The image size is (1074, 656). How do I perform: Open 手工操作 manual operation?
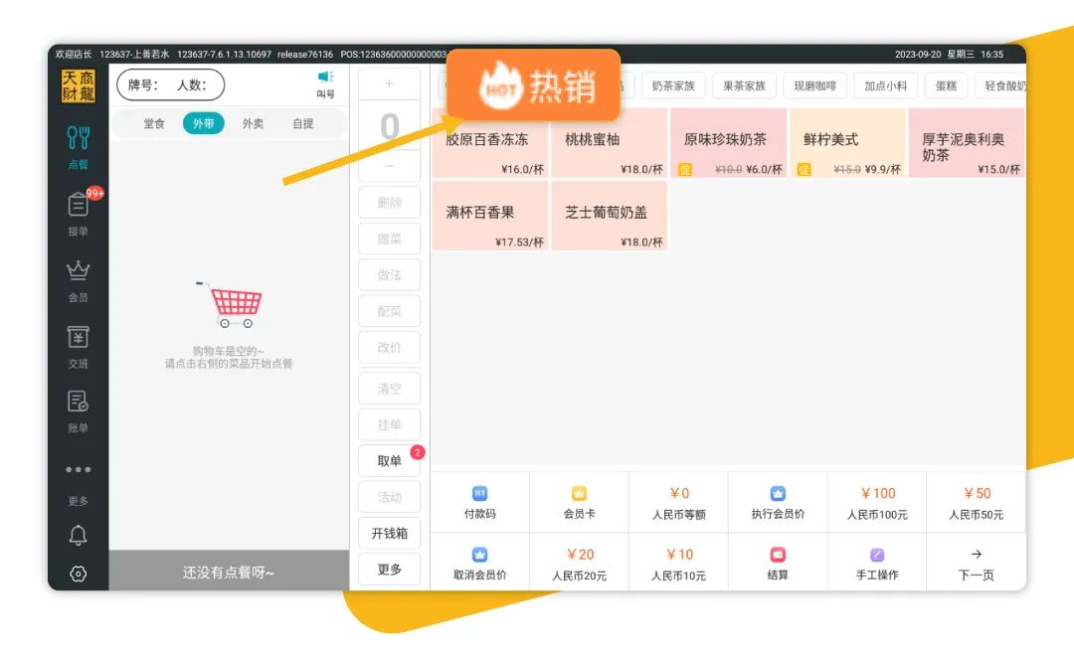pyautogui.click(x=877, y=563)
